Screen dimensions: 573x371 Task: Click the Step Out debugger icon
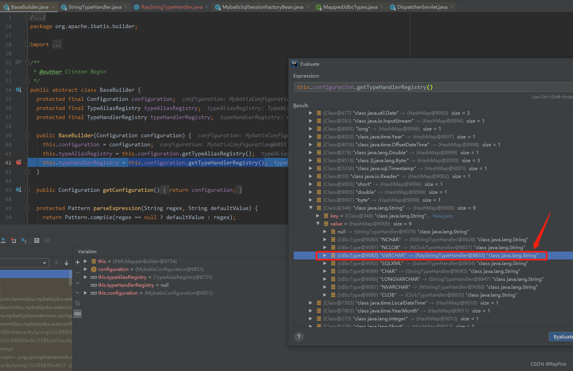[x=3, y=240]
